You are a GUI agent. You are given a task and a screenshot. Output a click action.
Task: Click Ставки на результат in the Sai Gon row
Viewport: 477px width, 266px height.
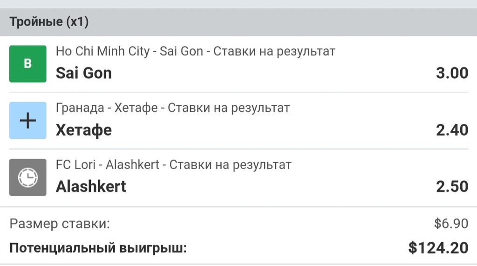pos(274,51)
